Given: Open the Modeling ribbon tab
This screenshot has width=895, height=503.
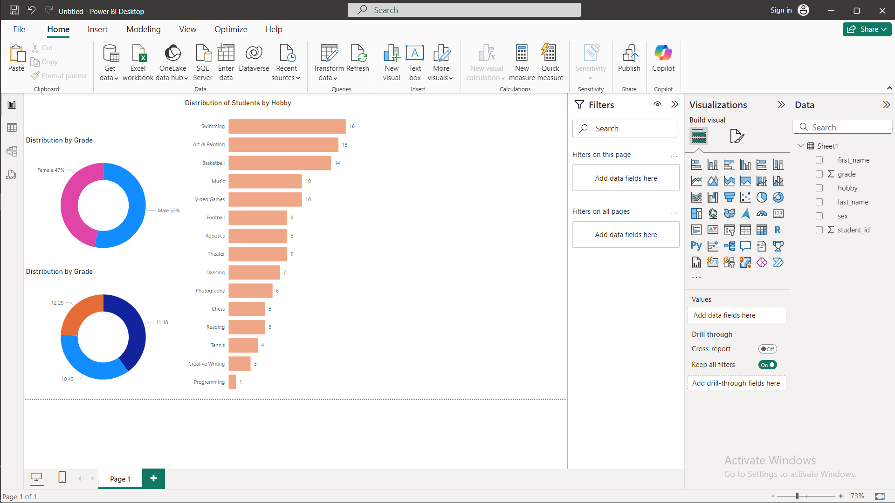Looking at the screenshot, I should point(143,29).
